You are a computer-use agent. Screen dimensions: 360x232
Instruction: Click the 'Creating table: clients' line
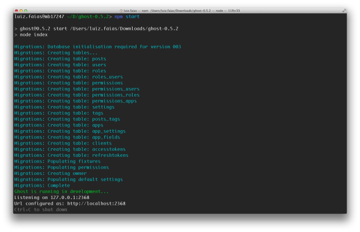tap(63, 143)
